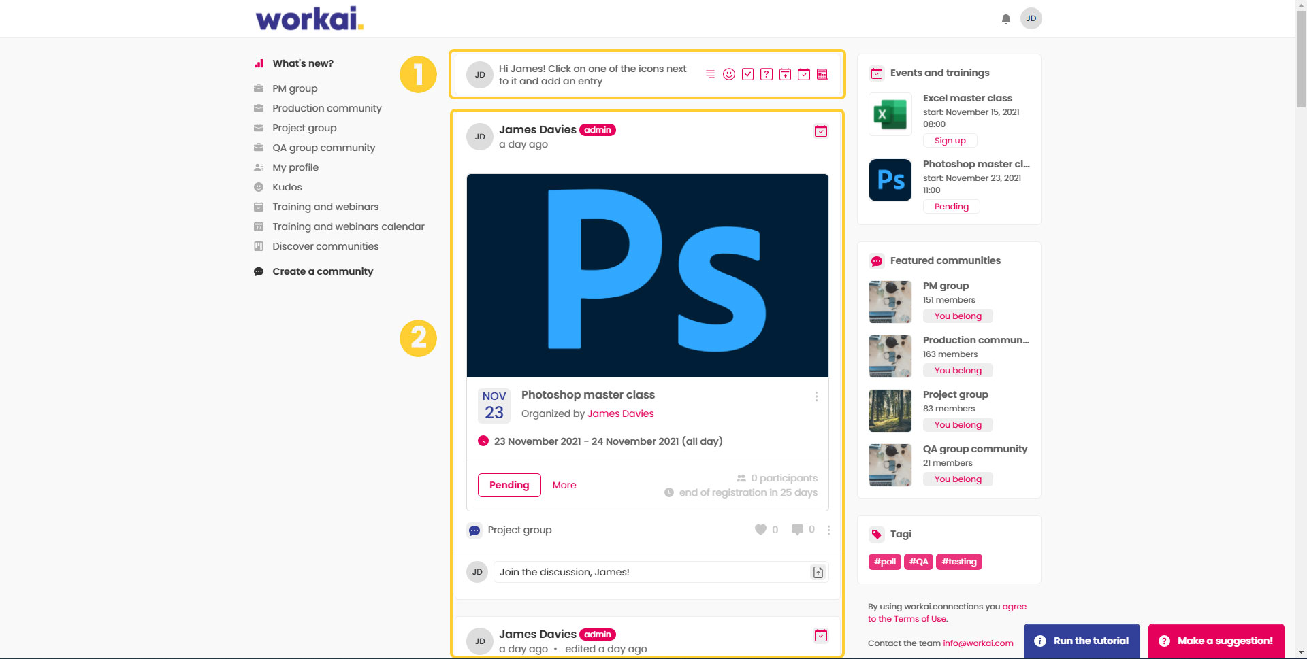
Task: Open the JD user avatar menu in header
Action: [1031, 18]
